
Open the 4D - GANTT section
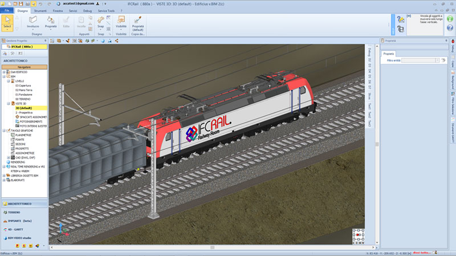25,229
